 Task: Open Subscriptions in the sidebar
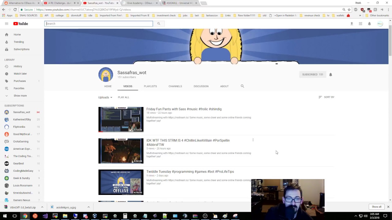[22, 49]
